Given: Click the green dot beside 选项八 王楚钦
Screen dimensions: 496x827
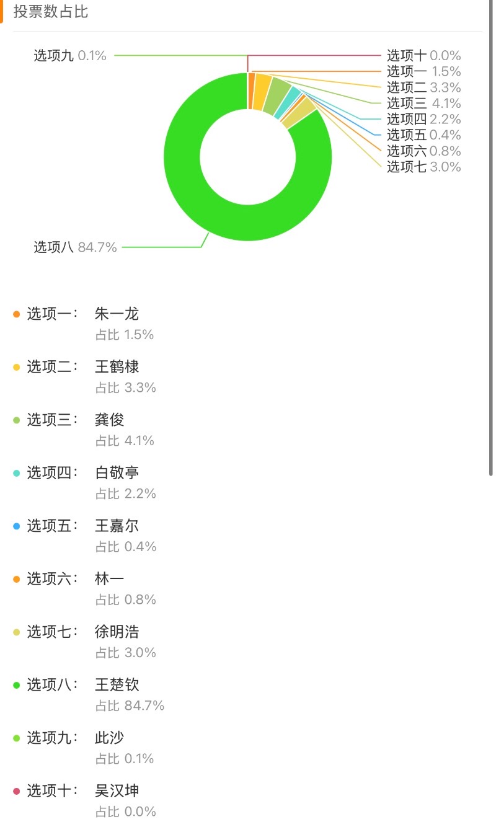Looking at the screenshot, I should (17, 685).
